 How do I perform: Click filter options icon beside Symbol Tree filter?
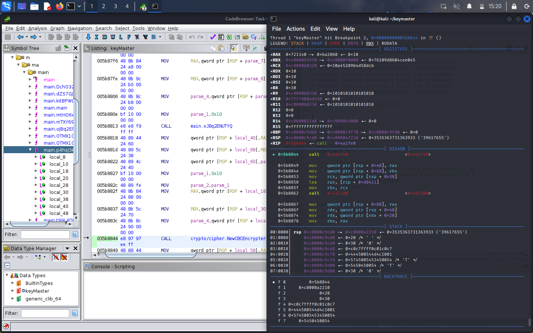click(75, 234)
